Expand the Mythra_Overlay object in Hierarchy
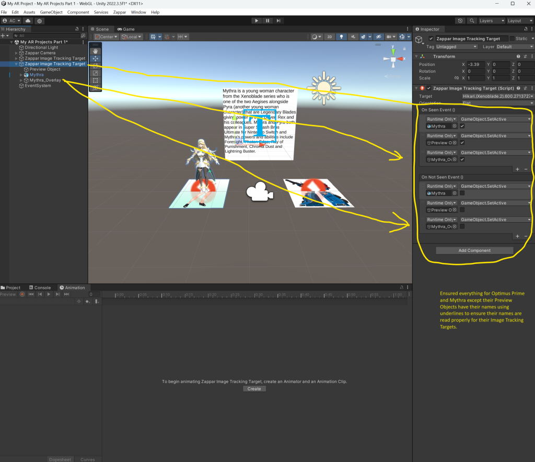The image size is (535, 462). [x=21, y=80]
